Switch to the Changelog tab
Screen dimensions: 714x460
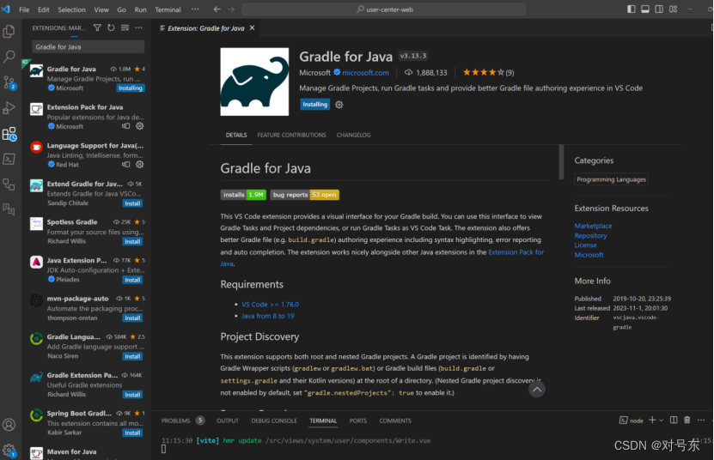pyautogui.click(x=353, y=135)
